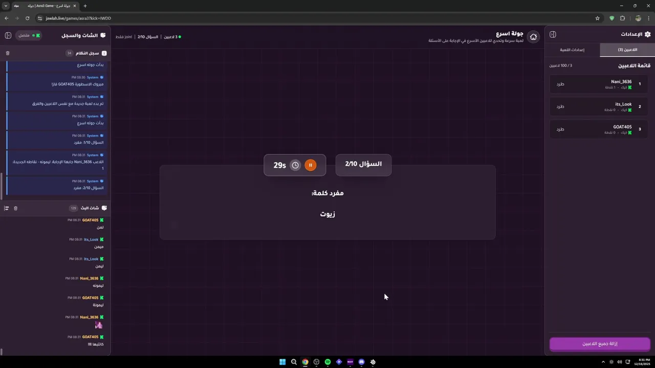Click the system log count badge 34

coord(70,53)
